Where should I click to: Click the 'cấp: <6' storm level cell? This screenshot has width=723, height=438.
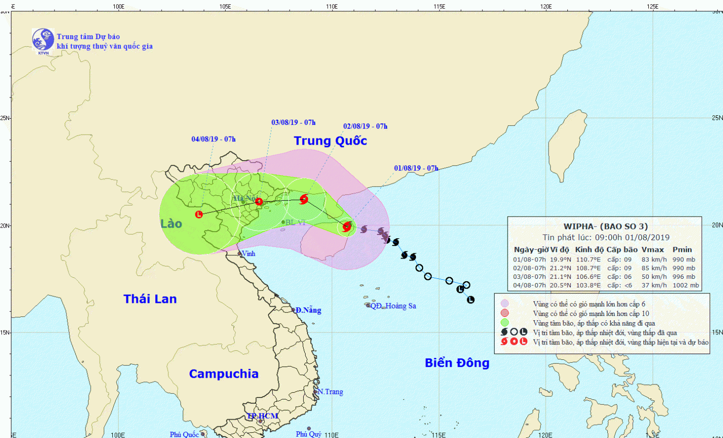(619, 286)
